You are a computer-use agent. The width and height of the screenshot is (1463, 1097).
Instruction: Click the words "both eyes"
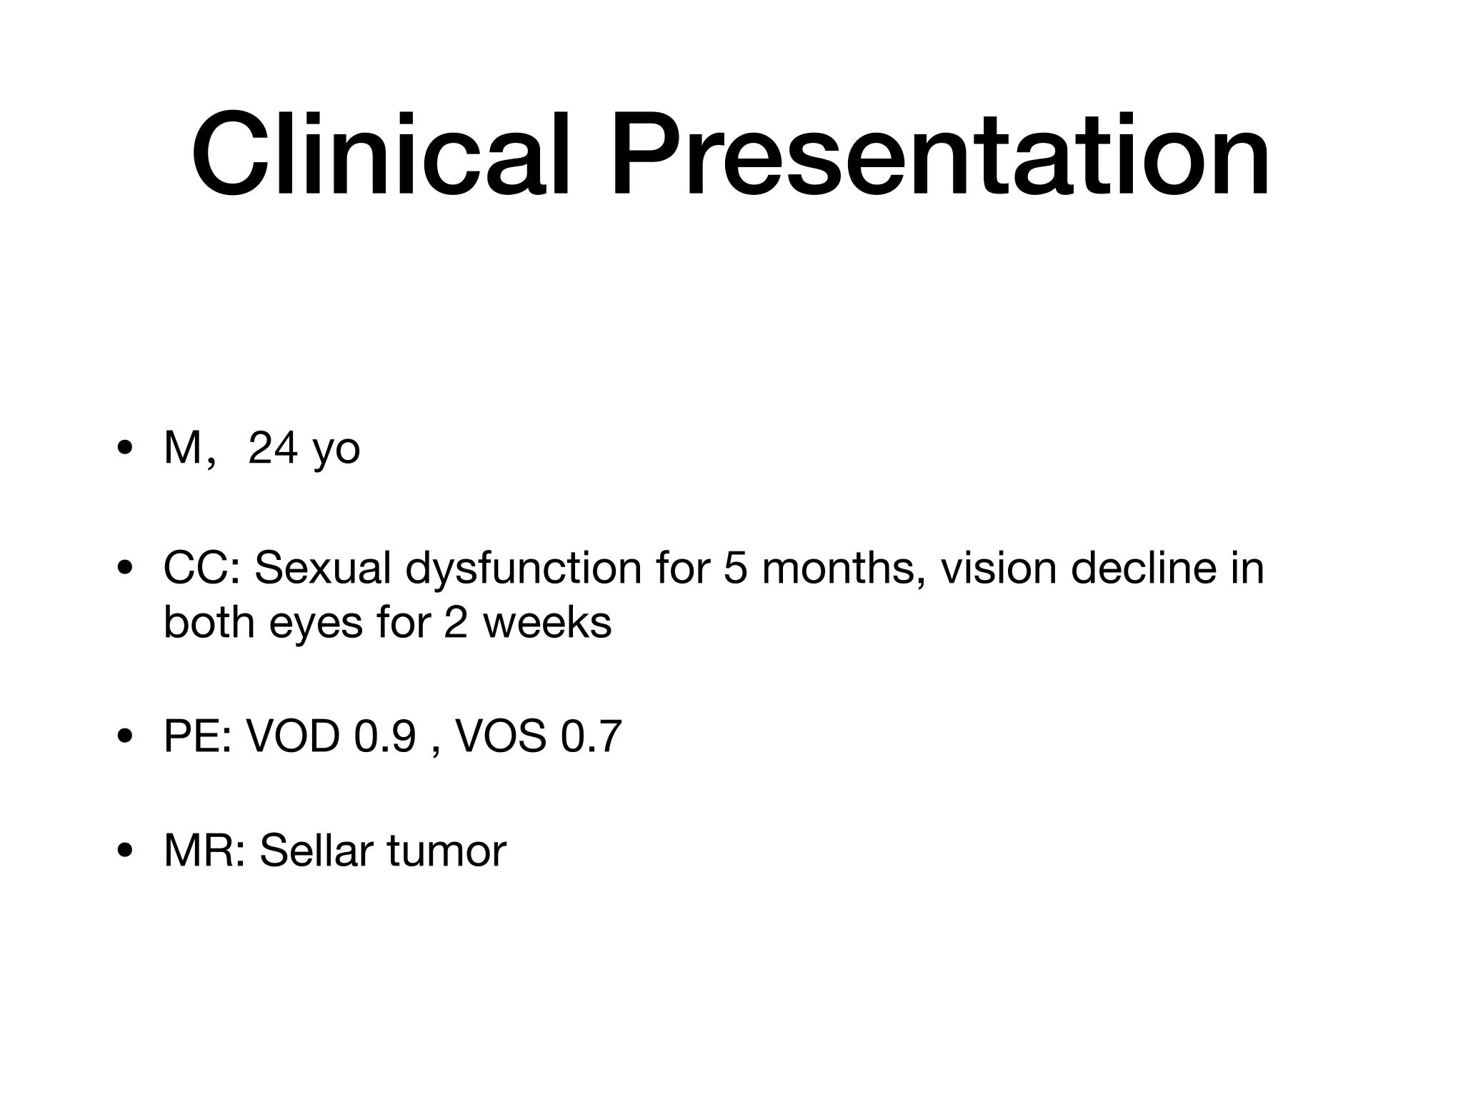(263, 623)
